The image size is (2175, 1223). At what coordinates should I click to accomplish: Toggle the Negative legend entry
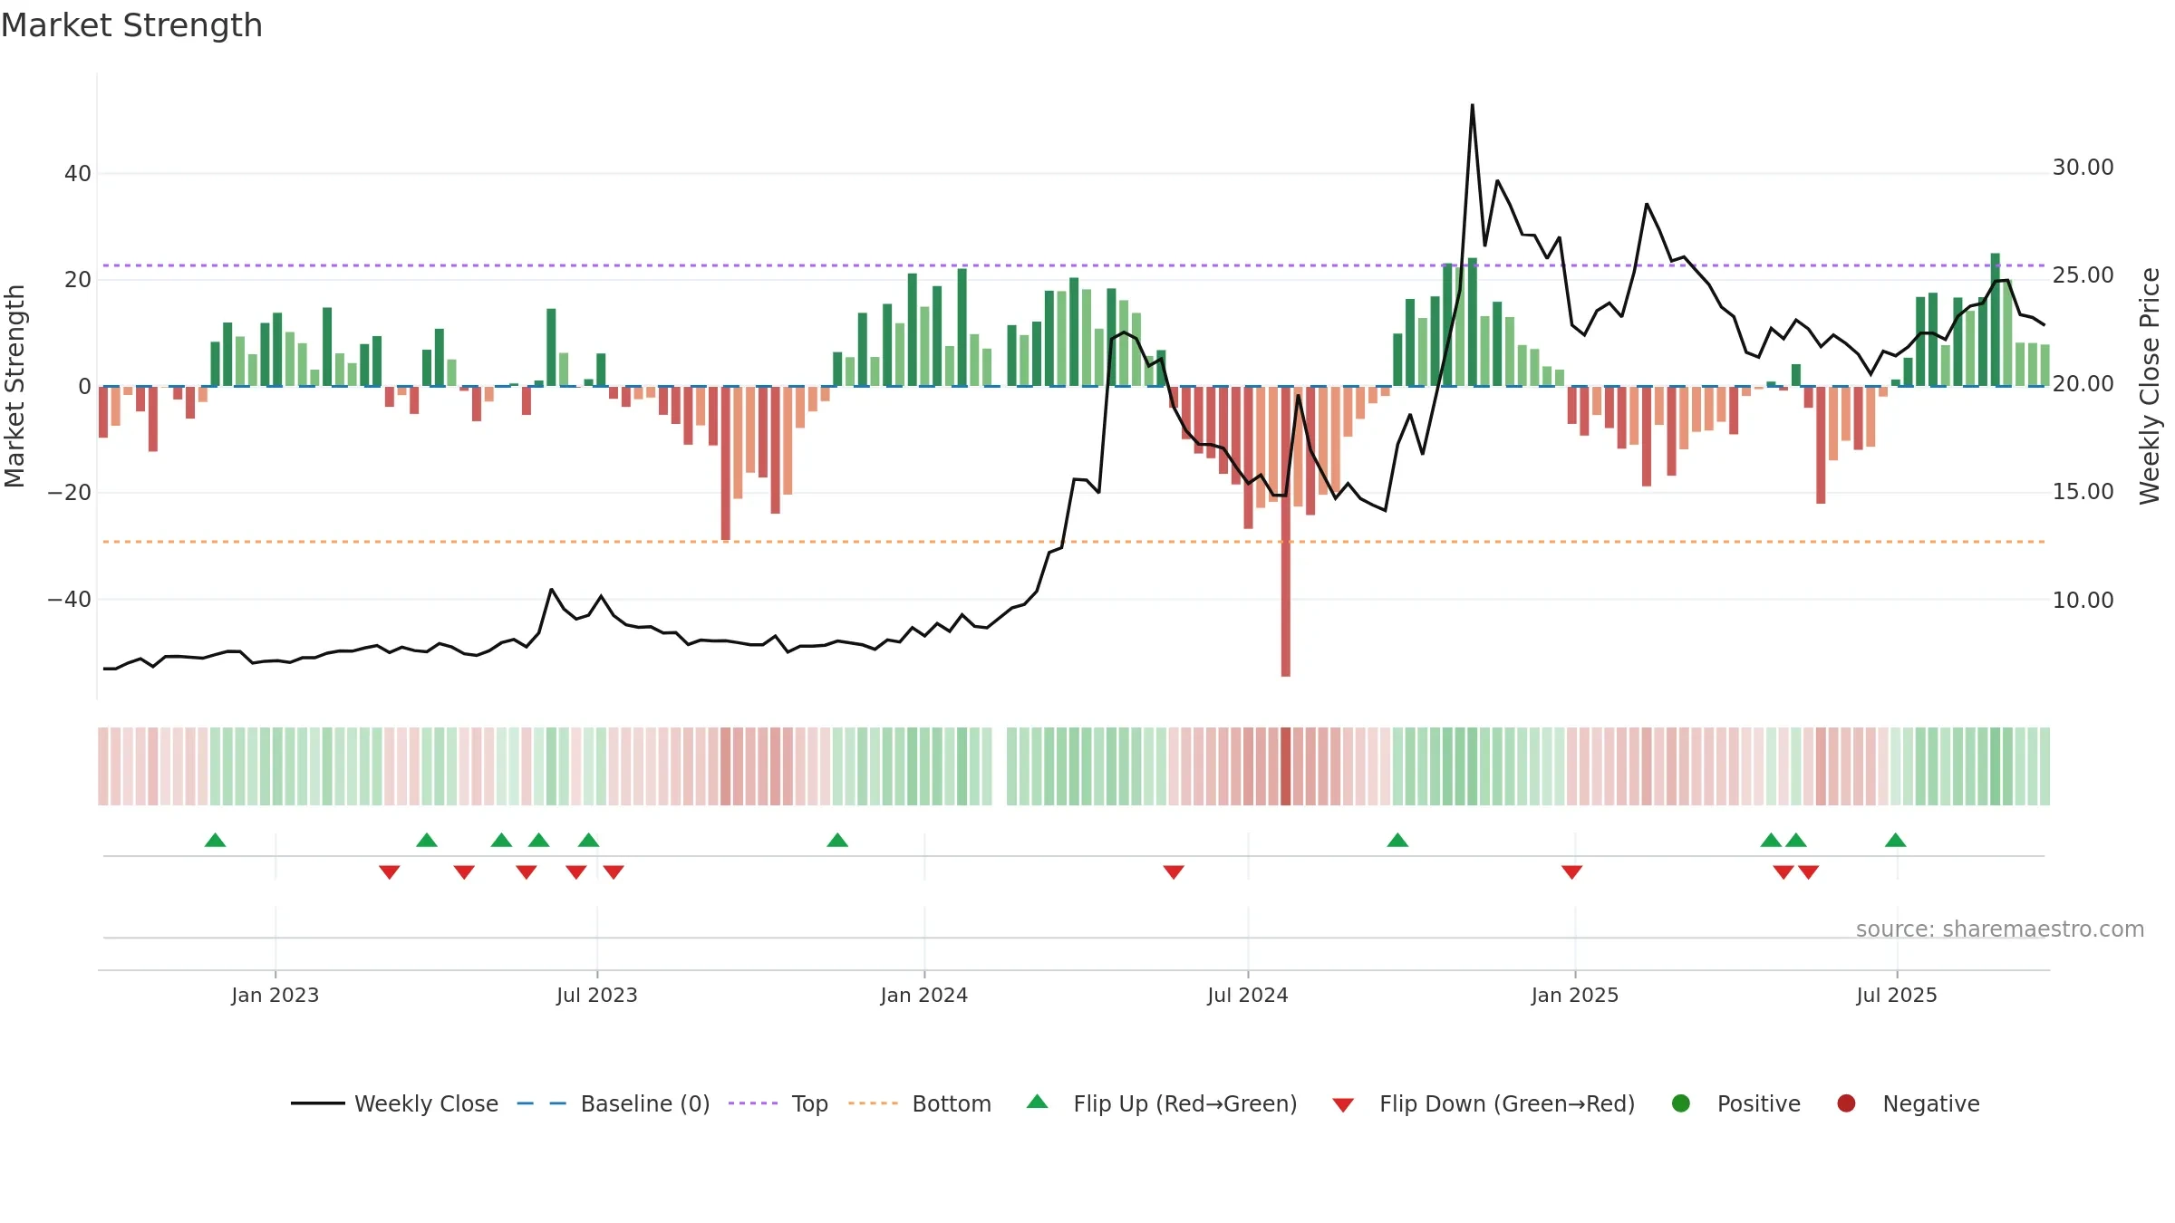1908,1103
